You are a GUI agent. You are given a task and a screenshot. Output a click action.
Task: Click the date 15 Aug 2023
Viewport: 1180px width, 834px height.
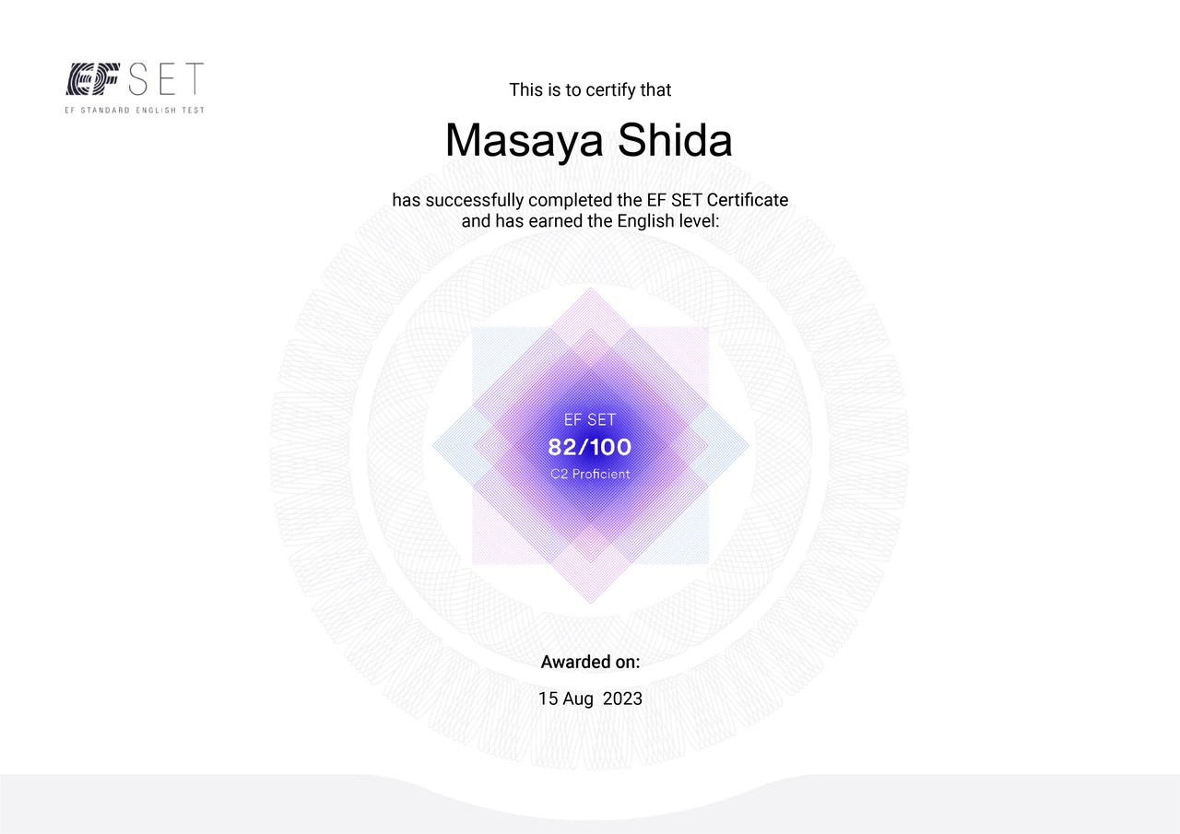point(590,699)
